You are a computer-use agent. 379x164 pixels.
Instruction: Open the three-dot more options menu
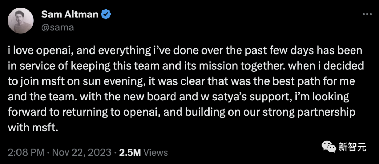click(x=367, y=14)
